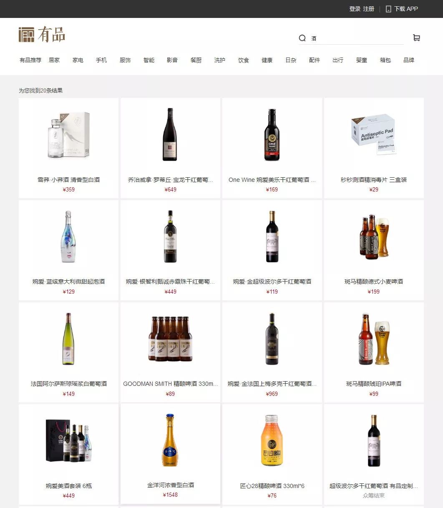The image size is (443, 508).
Task: Open the 婉爱·金法国上梅多克 wine image
Action: pyautogui.click(x=272, y=339)
